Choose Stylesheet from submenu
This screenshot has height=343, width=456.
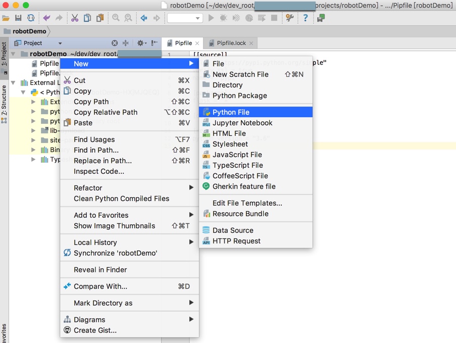click(x=256, y=144)
